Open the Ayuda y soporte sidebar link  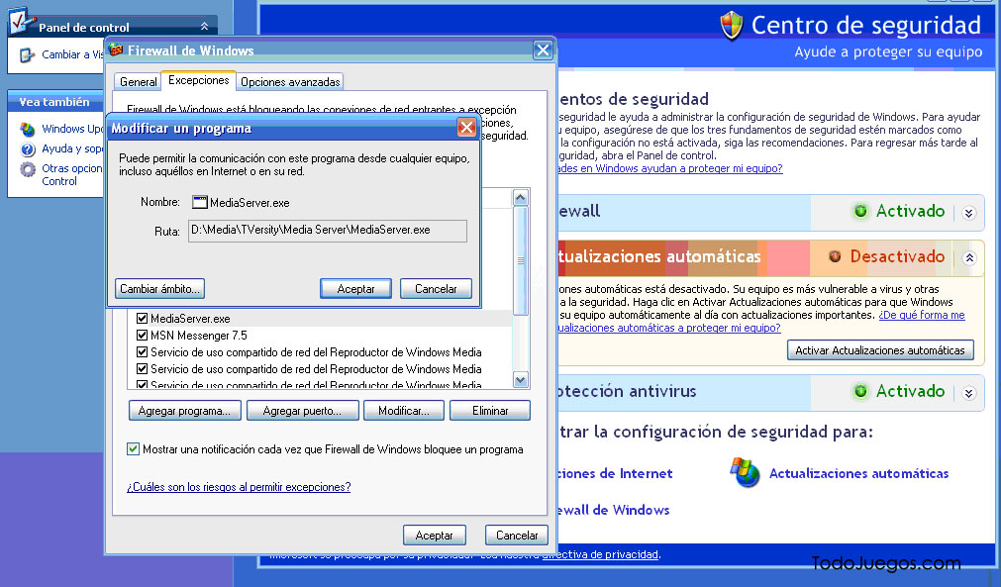coord(72,148)
